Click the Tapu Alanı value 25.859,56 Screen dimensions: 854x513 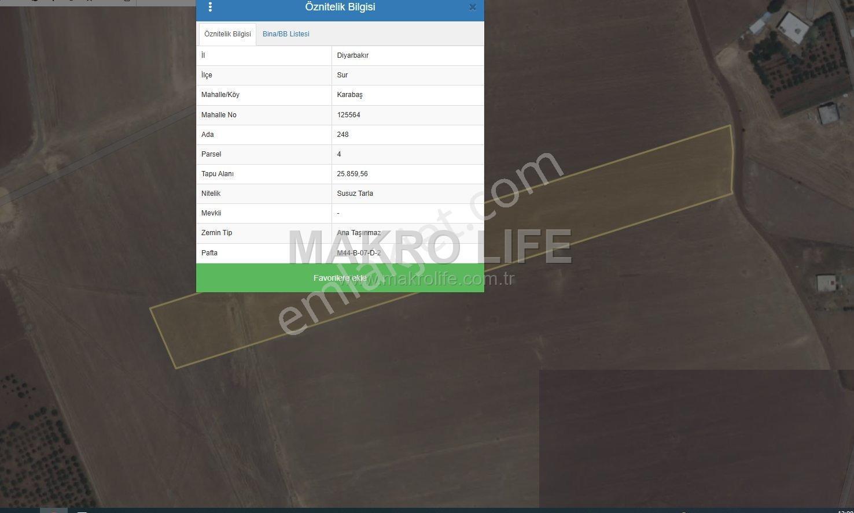pyautogui.click(x=352, y=174)
